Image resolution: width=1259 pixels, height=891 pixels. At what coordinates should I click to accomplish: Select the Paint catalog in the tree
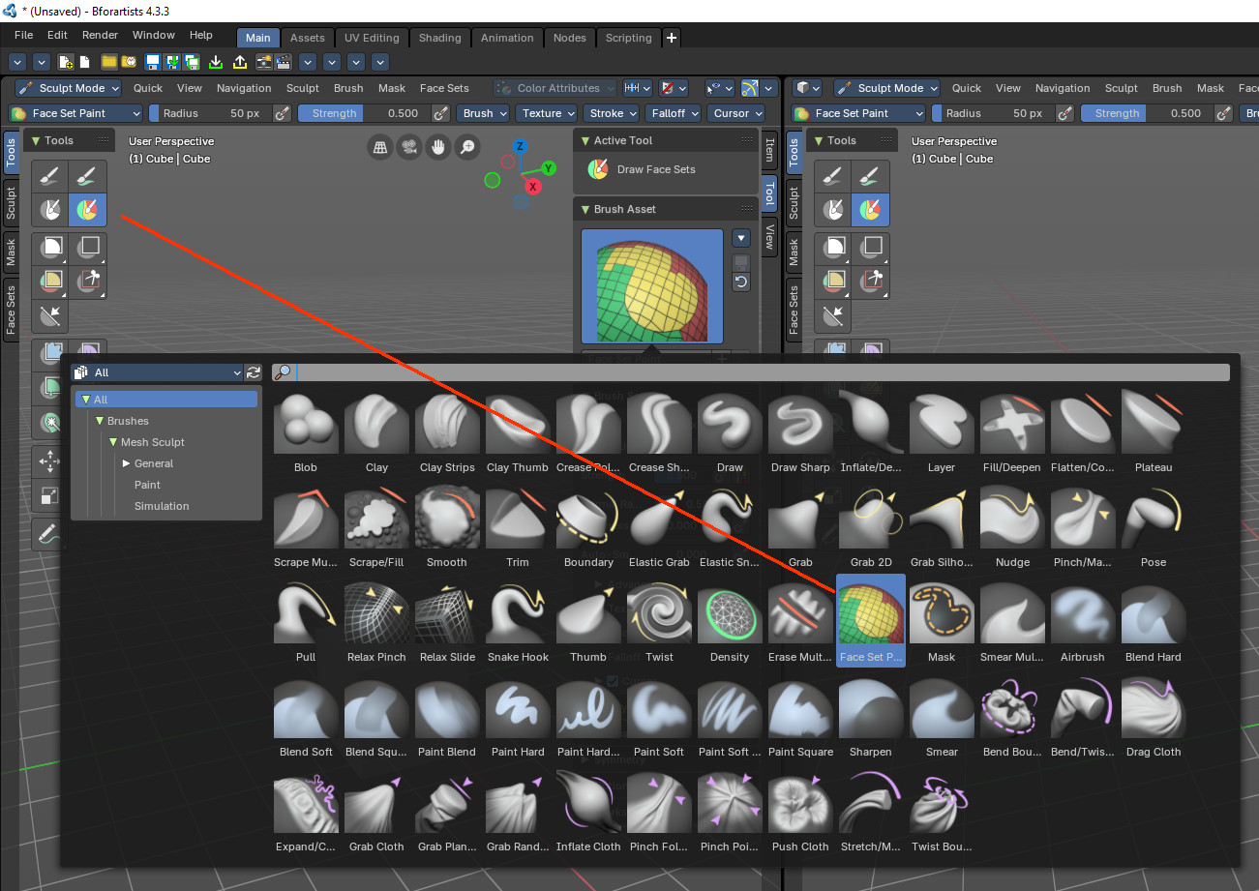tap(147, 485)
